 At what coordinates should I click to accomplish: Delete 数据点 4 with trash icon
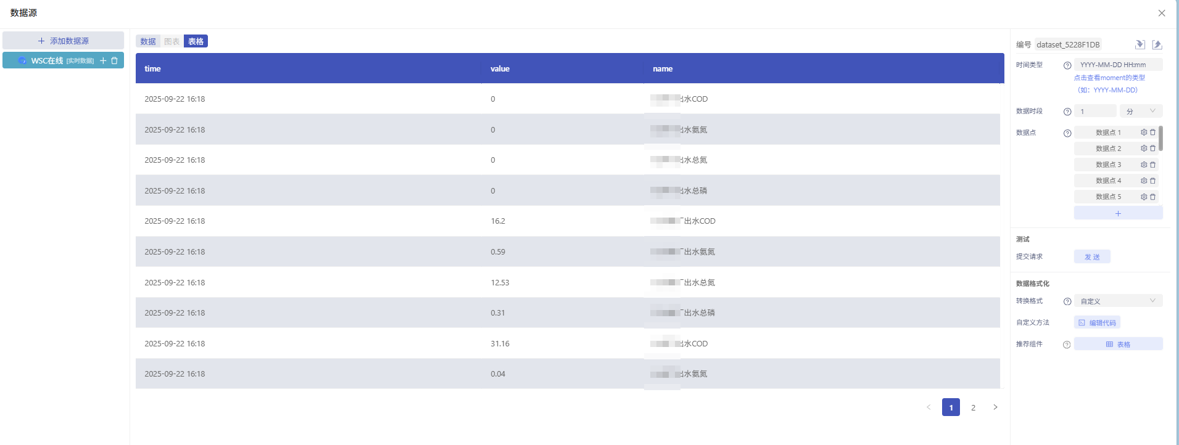(x=1152, y=181)
